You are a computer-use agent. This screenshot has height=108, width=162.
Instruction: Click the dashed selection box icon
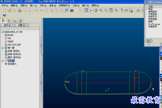77,10
